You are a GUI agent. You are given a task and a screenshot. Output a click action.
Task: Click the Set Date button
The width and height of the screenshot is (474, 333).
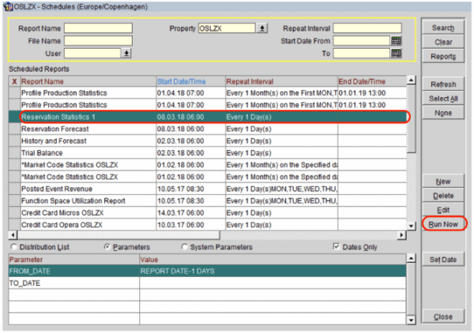point(443,260)
